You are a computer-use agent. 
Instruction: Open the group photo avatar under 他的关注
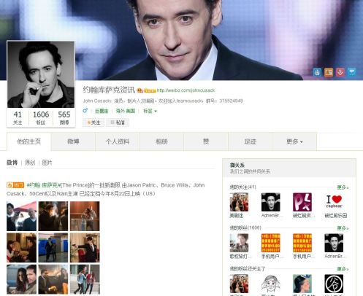pyautogui.click(x=239, y=202)
